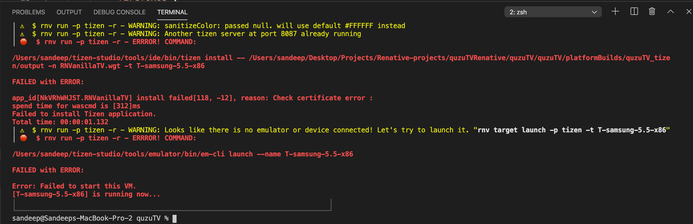Switch to the PROBLEMS tab
Image resolution: width=693 pixels, height=224 pixels.
coord(28,12)
